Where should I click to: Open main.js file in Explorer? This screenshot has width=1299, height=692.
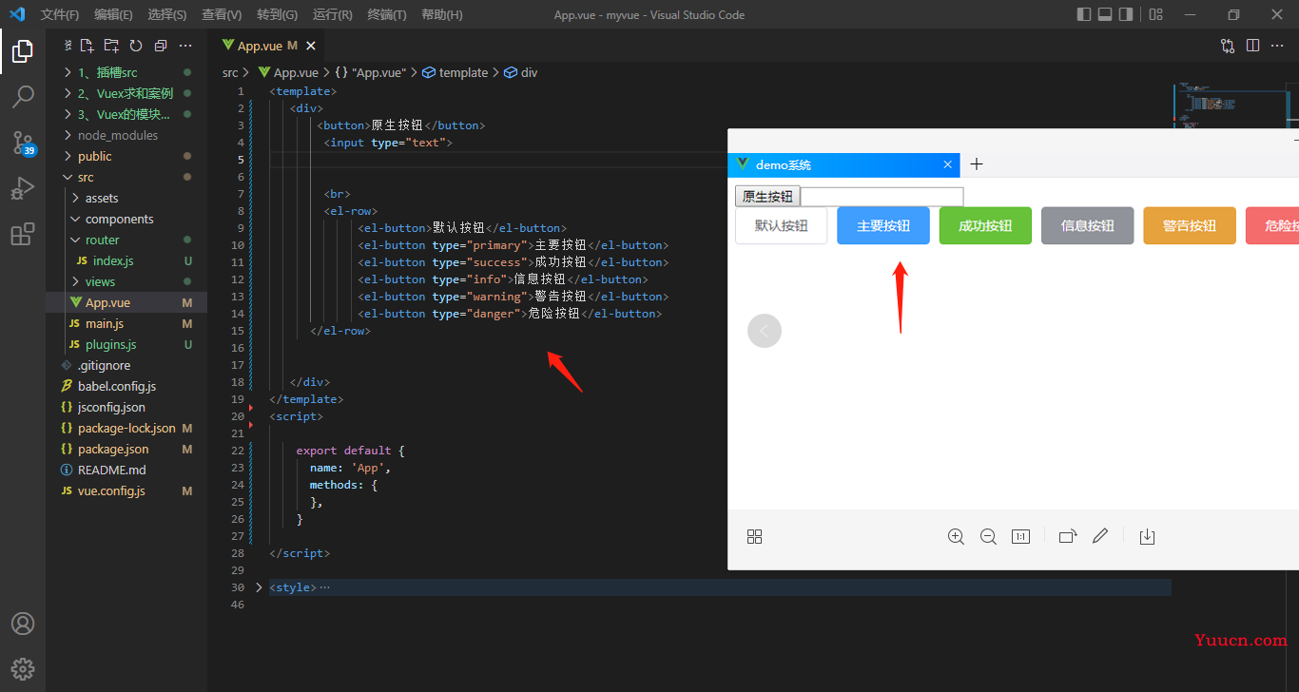pyautogui.click(x=126, y=323)
